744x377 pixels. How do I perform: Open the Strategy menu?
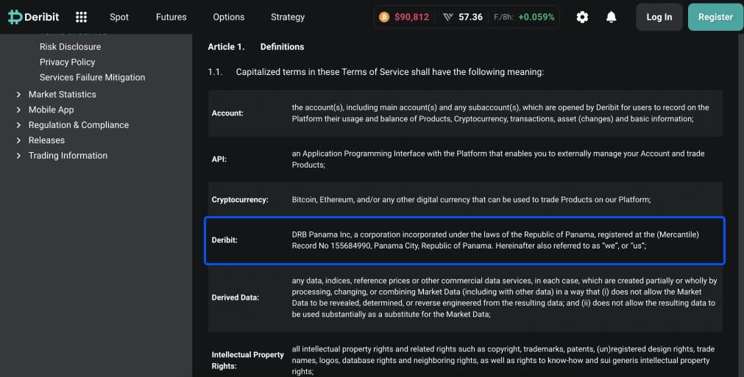coord(288,17)
